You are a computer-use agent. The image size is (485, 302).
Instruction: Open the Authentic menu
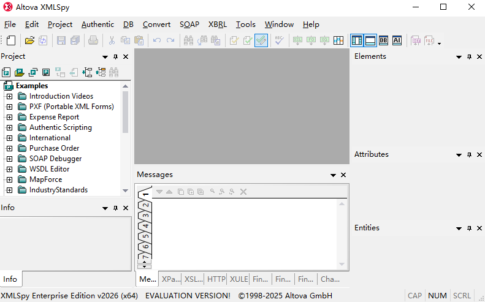[x=97, y=24]
